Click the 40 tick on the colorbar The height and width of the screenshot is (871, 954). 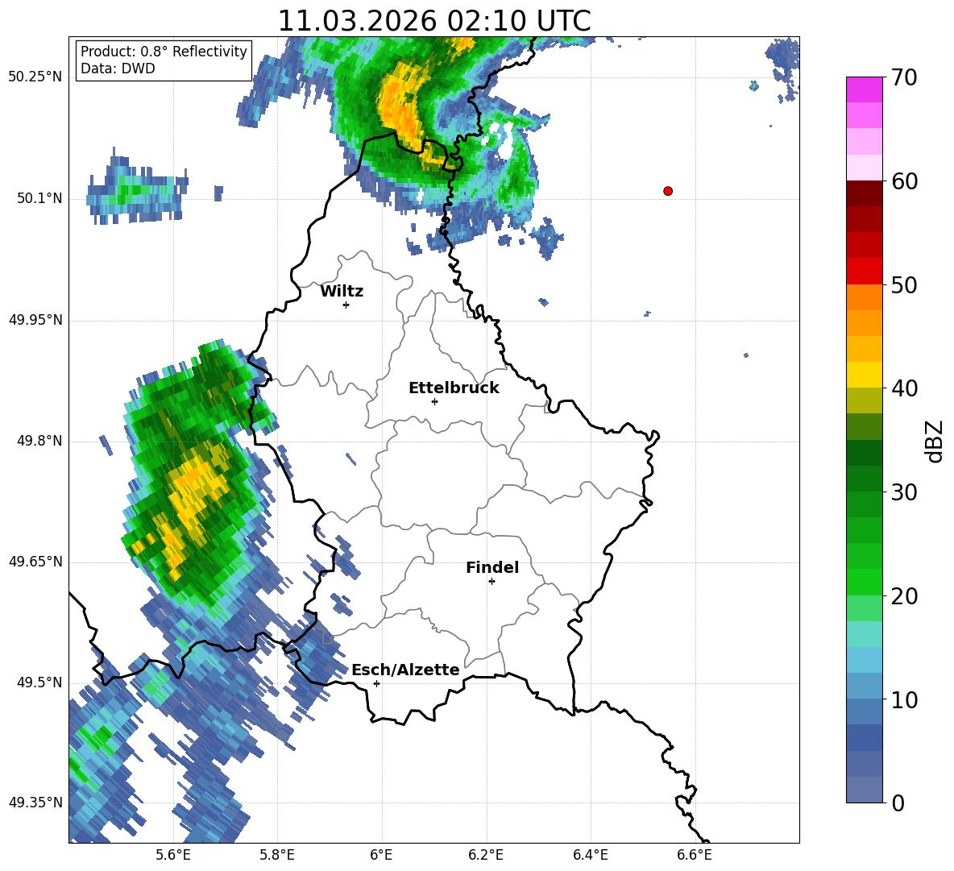(904, 388)
